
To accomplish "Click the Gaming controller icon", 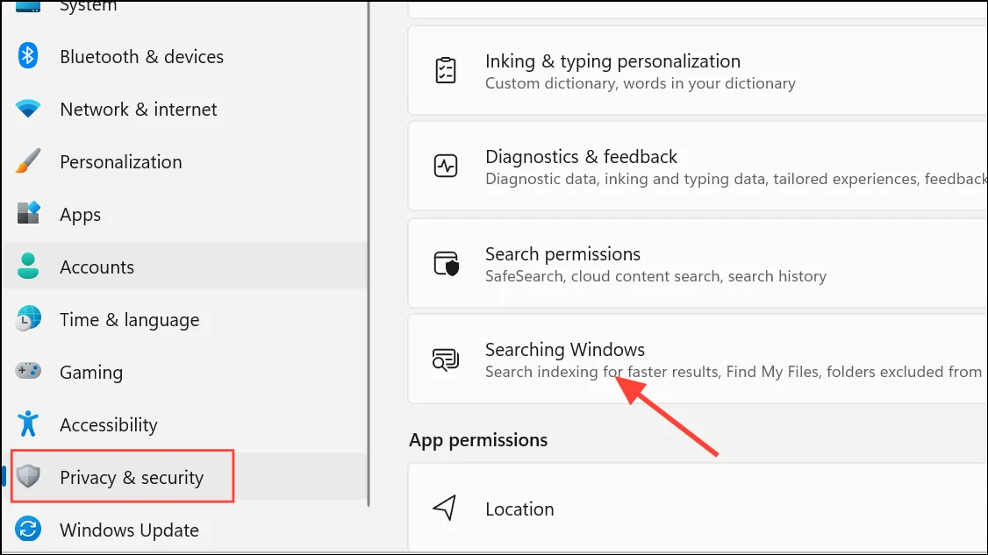I will [28, 371].
